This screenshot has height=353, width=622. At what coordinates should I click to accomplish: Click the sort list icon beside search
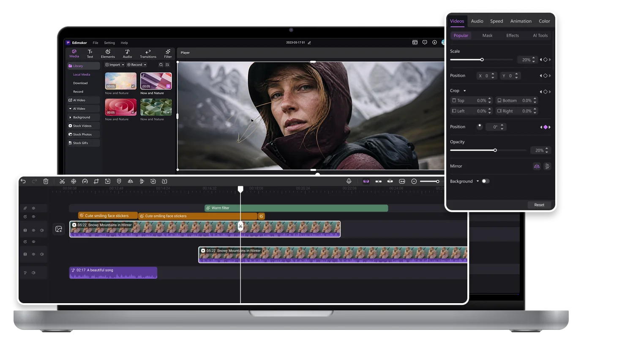tap(167, 65)
